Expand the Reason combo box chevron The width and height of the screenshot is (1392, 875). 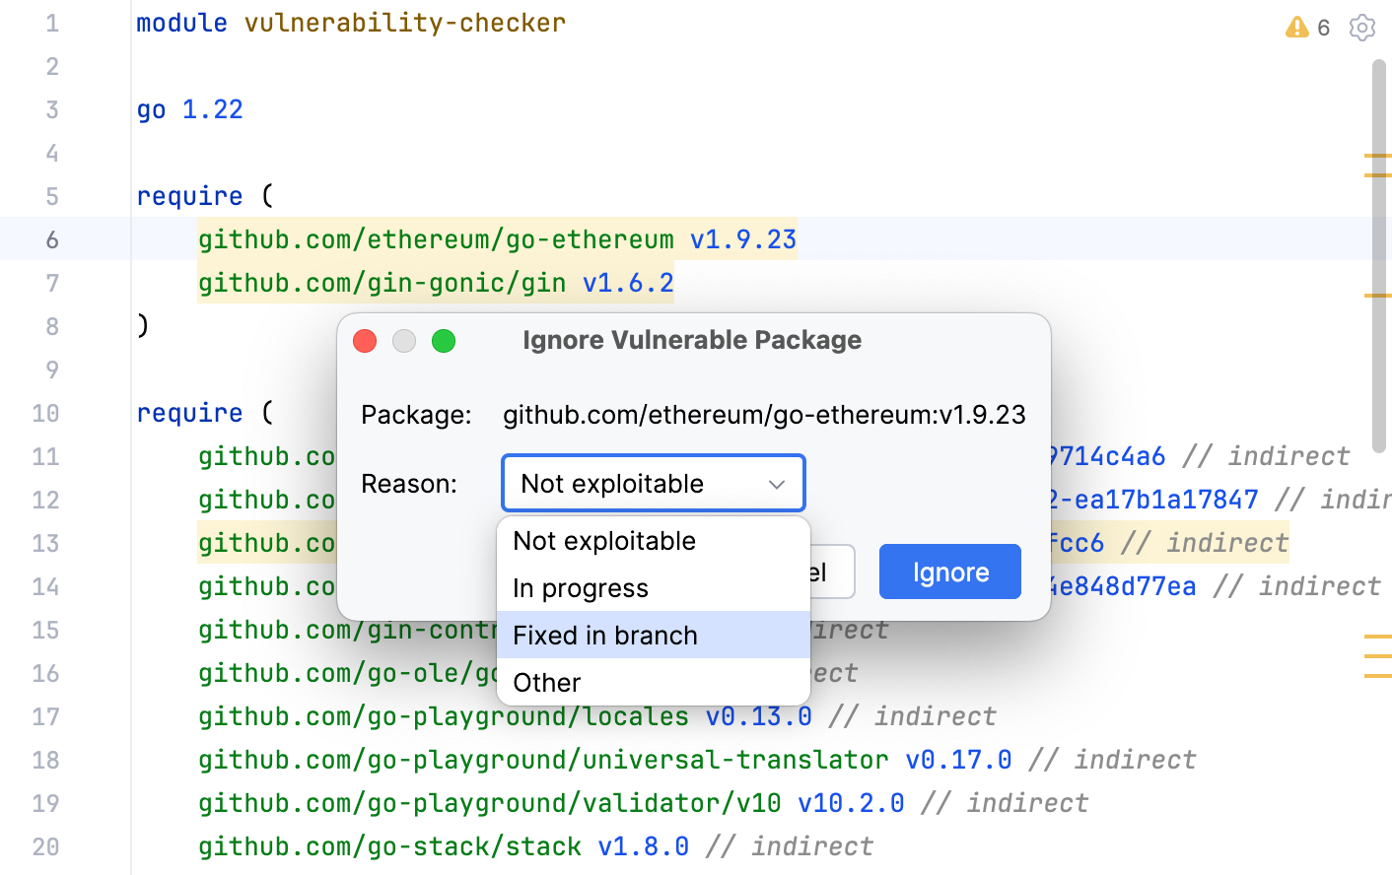click(x=777, y=484)
